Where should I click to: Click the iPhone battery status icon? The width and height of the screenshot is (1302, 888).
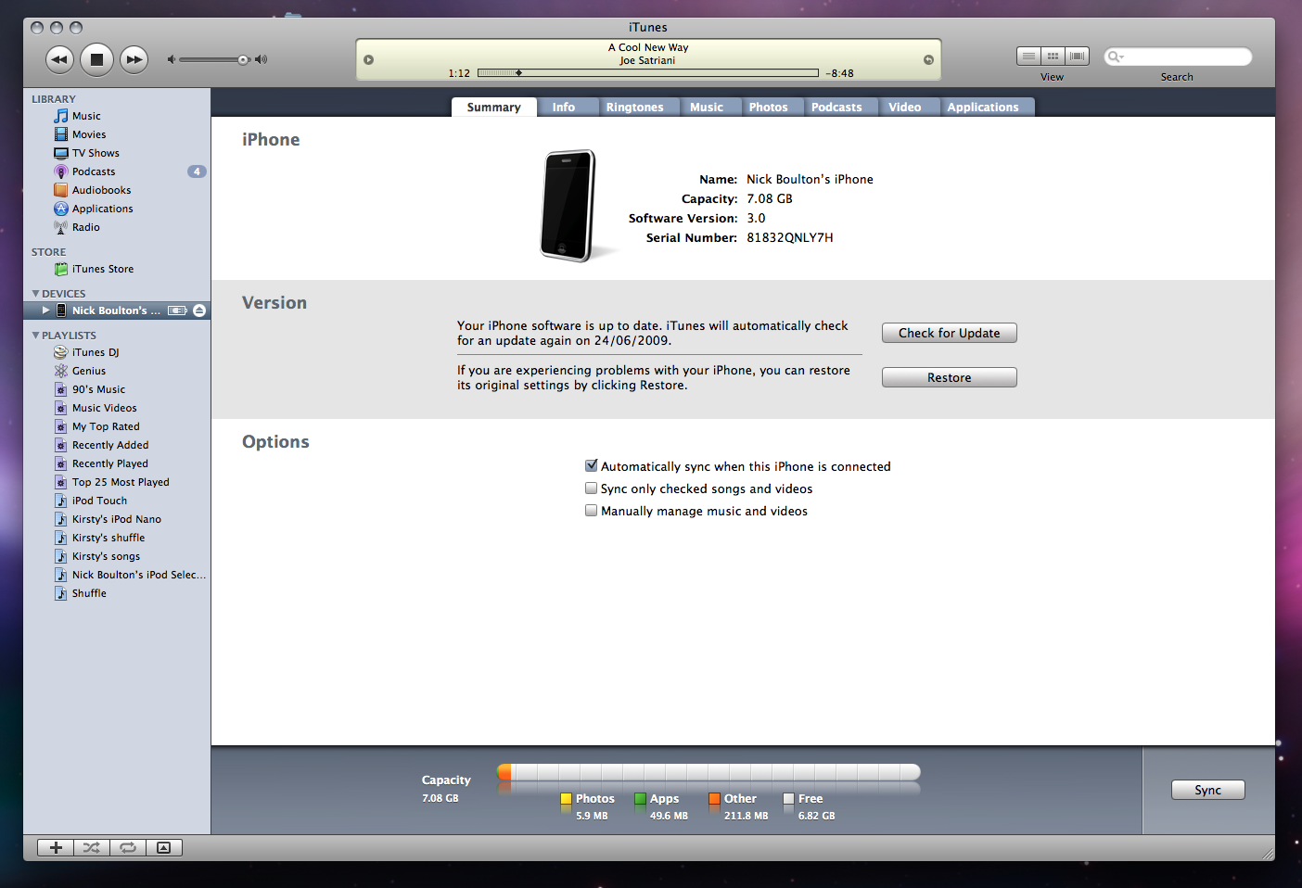(x=178, y=311)
